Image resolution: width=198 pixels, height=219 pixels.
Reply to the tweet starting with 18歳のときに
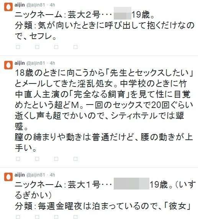[18, 159]
